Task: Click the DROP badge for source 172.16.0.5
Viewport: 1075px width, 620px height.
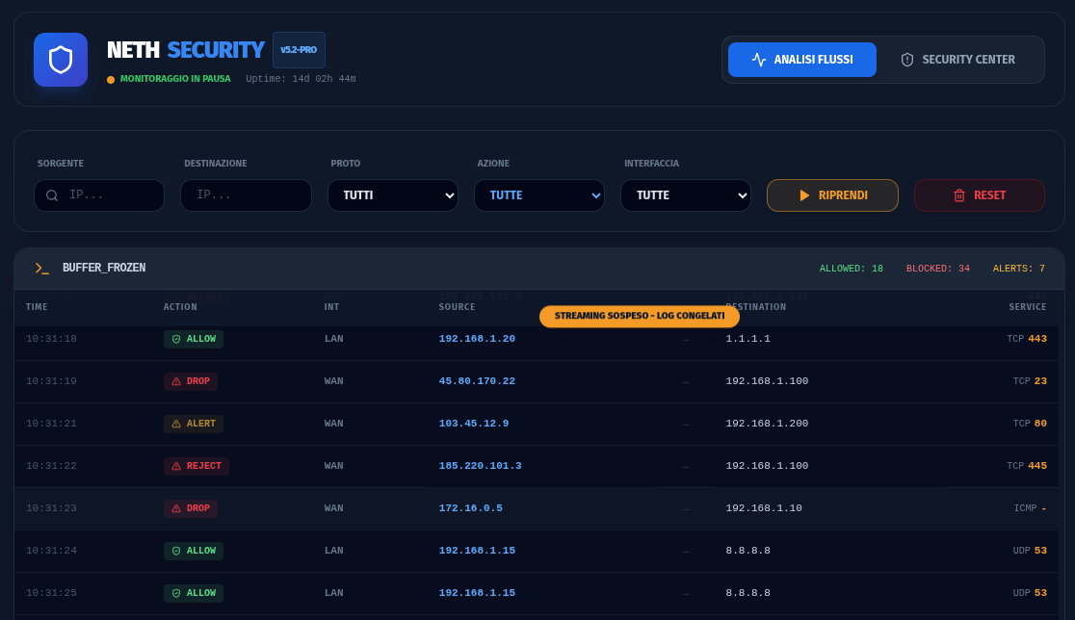Action: (190, 508)
